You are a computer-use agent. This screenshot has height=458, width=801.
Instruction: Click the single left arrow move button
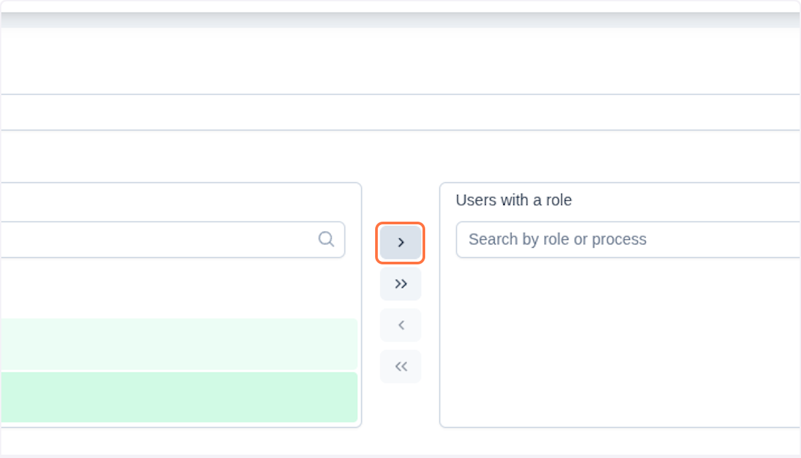(400, 325)
